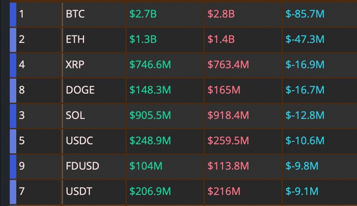Select DOGE outflow value $165M
The width and height of the screenshot is (357, 206).
pyautogui.click(x=224, y=90)
